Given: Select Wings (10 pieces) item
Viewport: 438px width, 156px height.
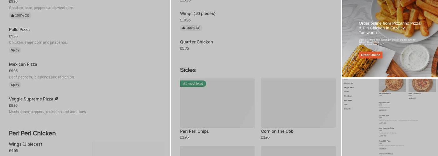Looking at the screenshot, I should coord(198,14).
